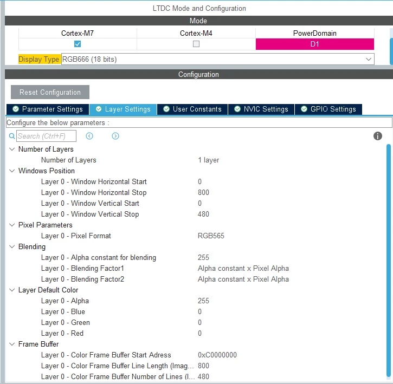Select Blending Factor2 value
This screenshot has height=384, width=393.
click(x=243, y=279)
